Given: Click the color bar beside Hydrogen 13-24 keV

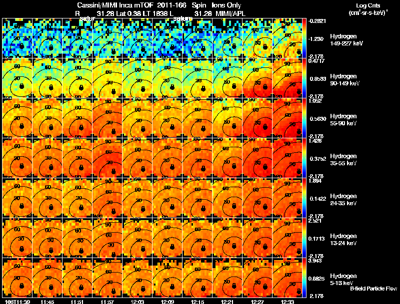Looking at the screenshot, I should (x=304, y=238).
